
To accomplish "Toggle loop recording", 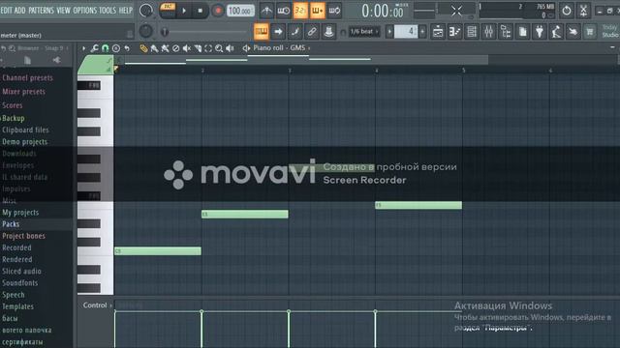I will 334,11.
